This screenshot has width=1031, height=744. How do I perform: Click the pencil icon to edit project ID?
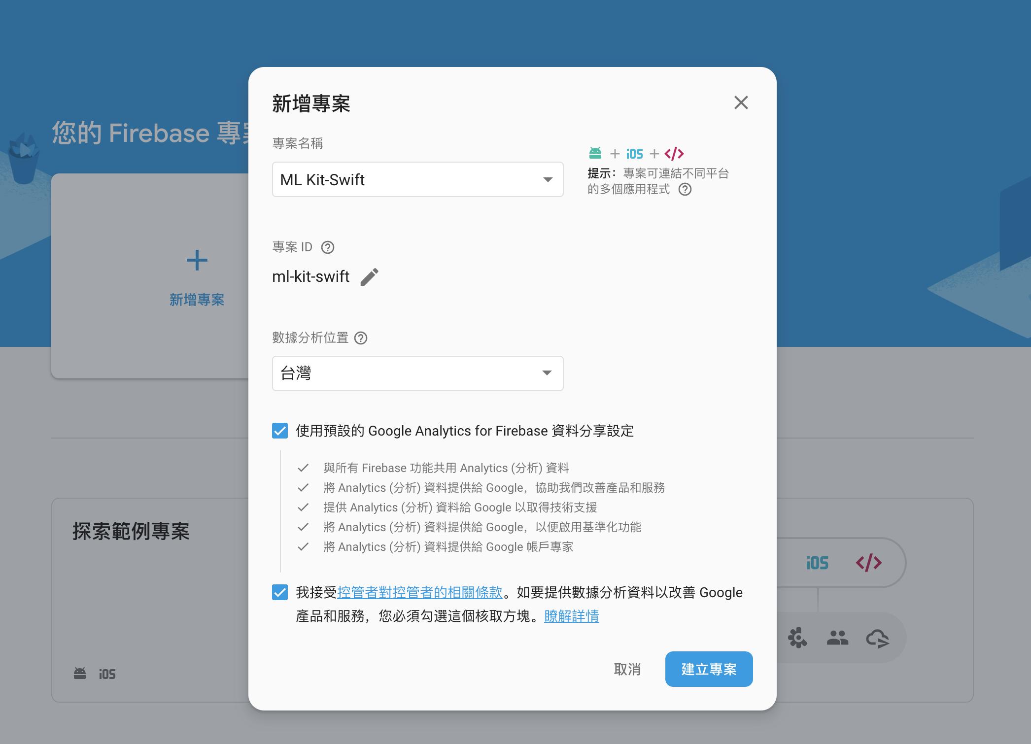click(x=369, y=277)
